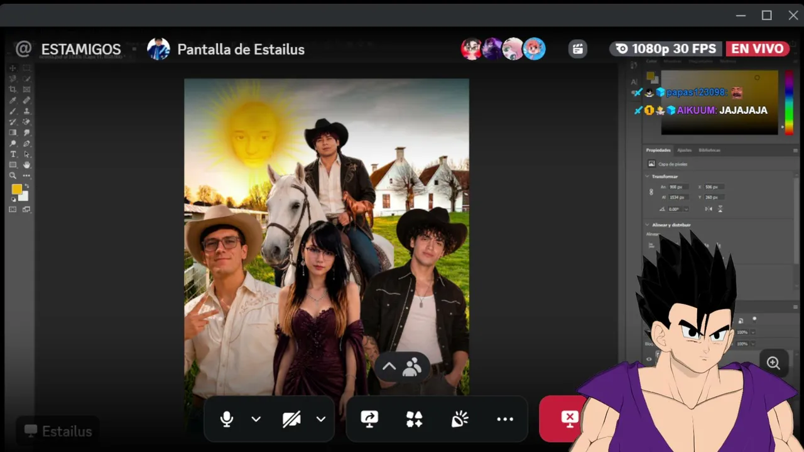This screenshot has height=452, width=804.
Task: Click the last blue viewer avatar
Action: [x=535, y=49]
